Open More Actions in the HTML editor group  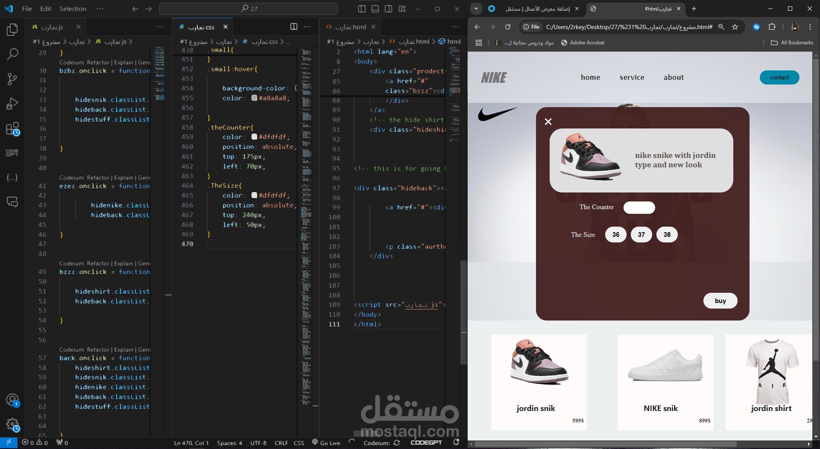455,27
